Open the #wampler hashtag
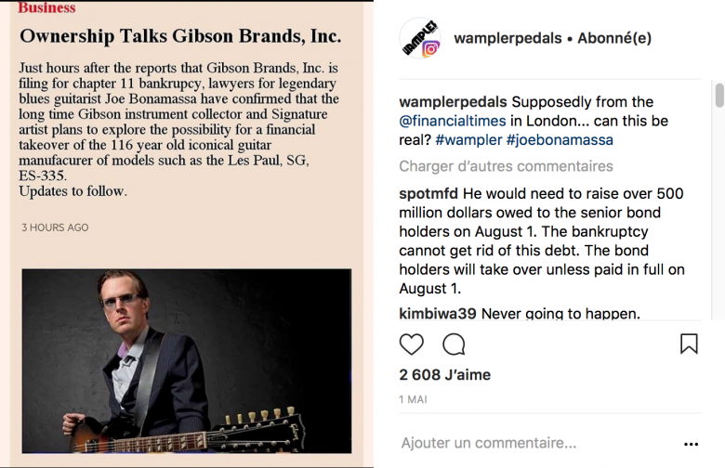This screenshot has height=468, width=725. tap(468, 140)
